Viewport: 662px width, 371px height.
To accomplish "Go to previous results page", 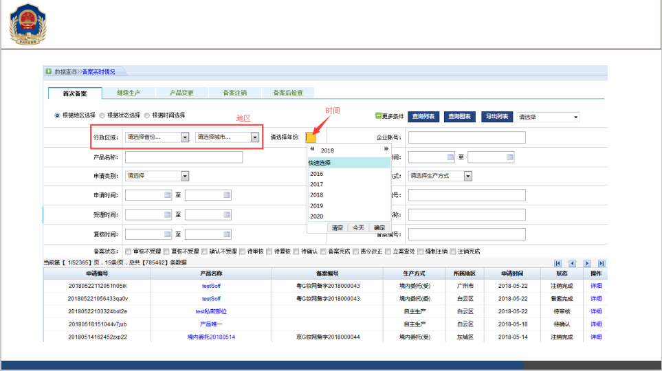I will click(573, 263).
